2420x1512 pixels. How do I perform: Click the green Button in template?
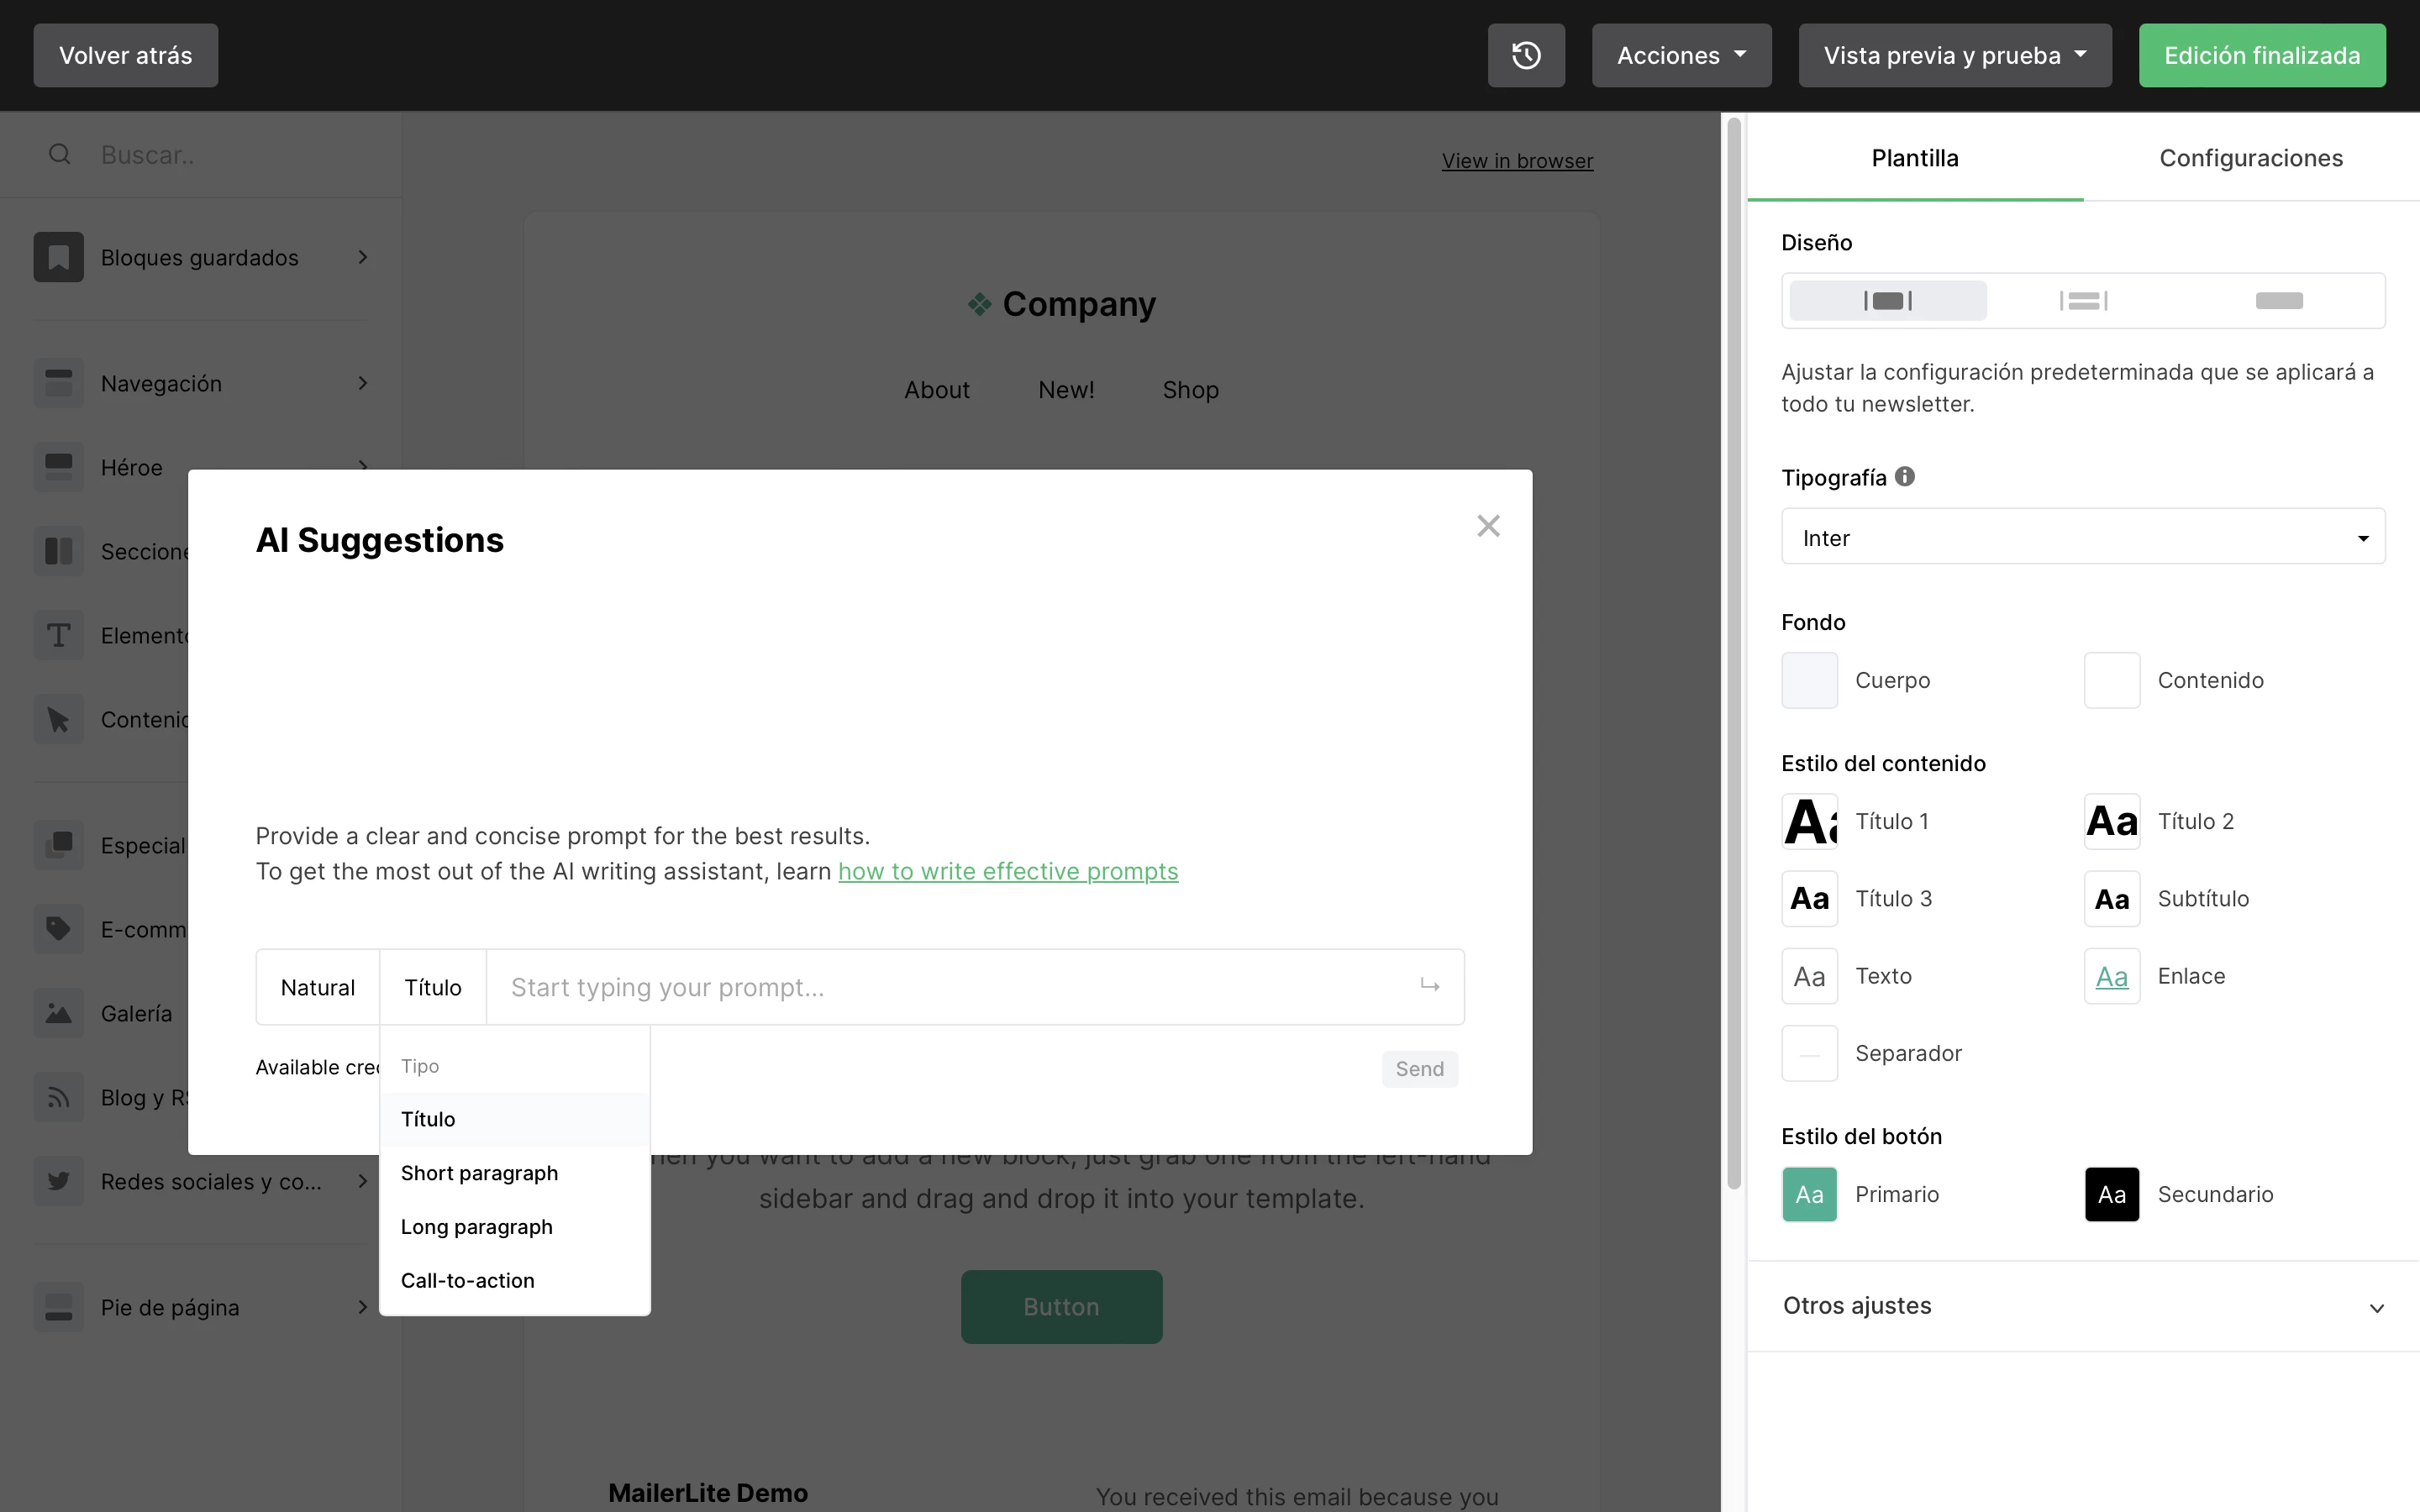tap(1061, 1307)
